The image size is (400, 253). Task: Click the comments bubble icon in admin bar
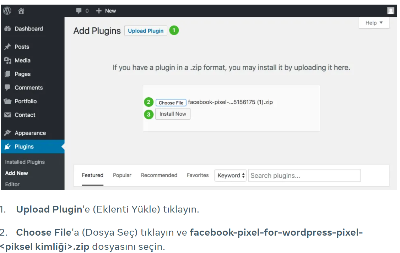click(x=79, y=11)
